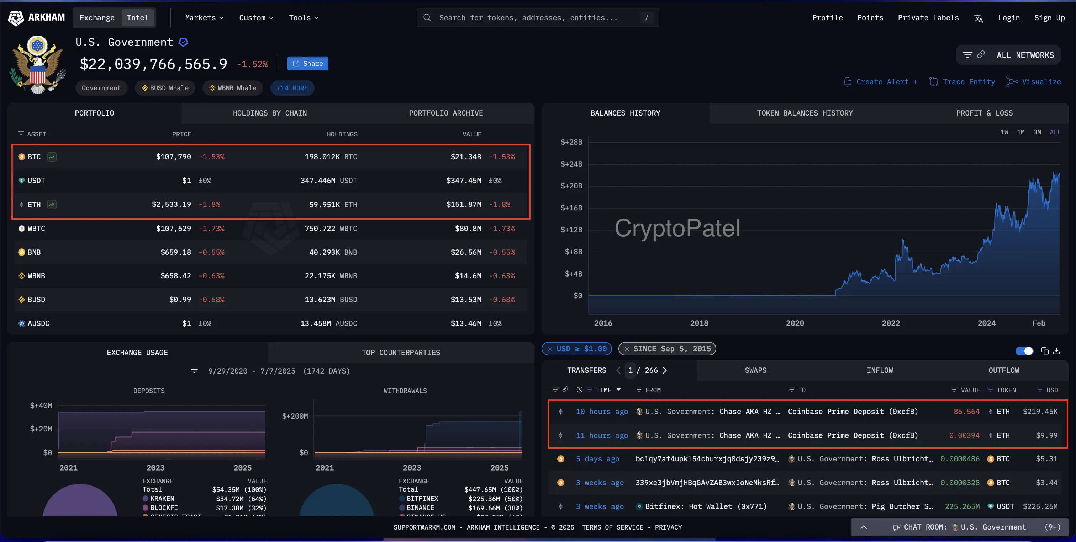Set balance chart range to 1W
Viewport: 1076px width, 542px height.
click(1004, 132)
